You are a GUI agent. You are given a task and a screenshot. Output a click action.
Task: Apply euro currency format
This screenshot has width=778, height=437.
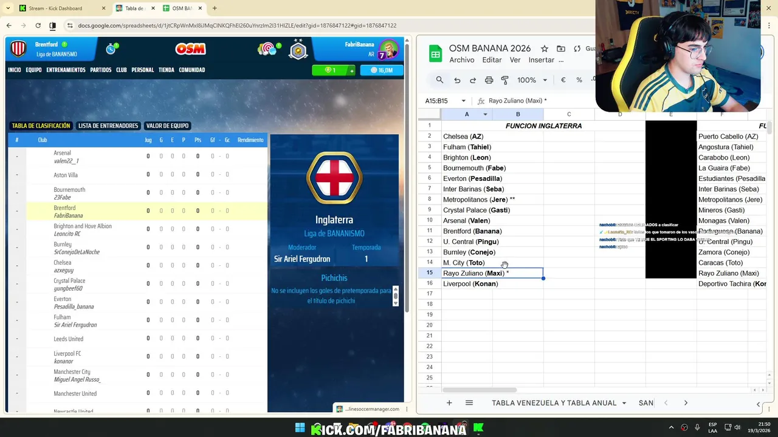[x=563, y=80]
